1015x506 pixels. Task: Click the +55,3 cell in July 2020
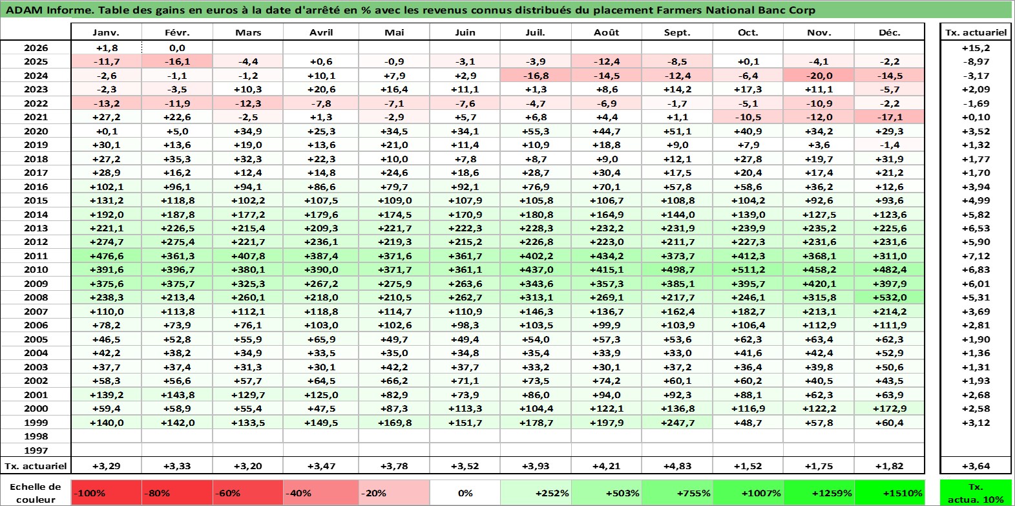pyautogui.click(x=536, y=131)
